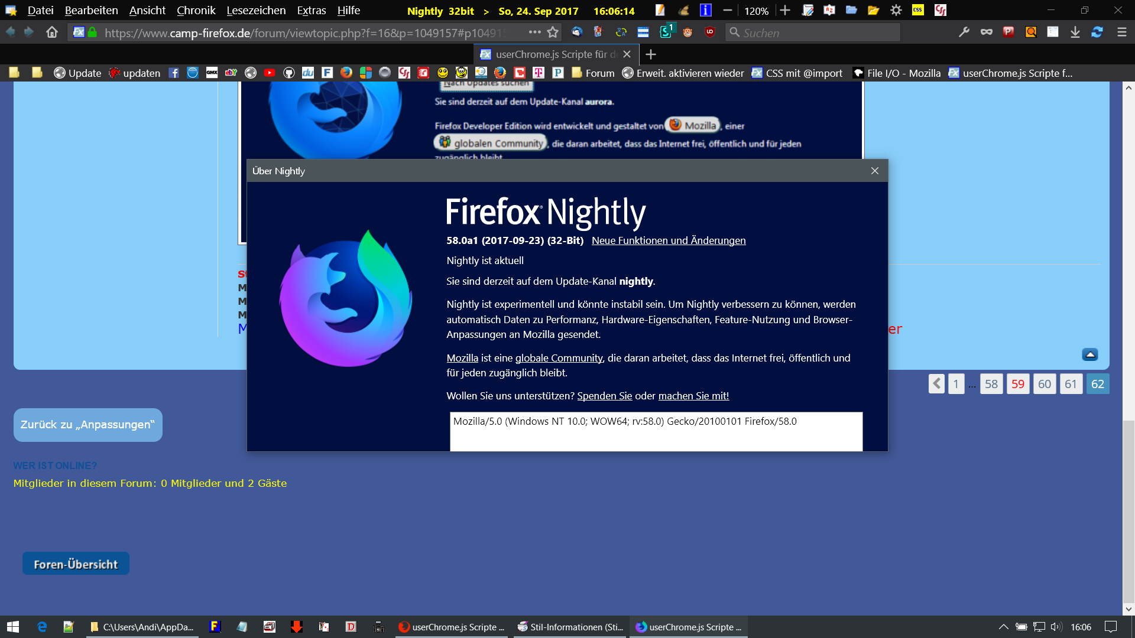Viewport: 1135px width, 638px height.
Task: Click the home button in navigation bar
Action: 52,32
